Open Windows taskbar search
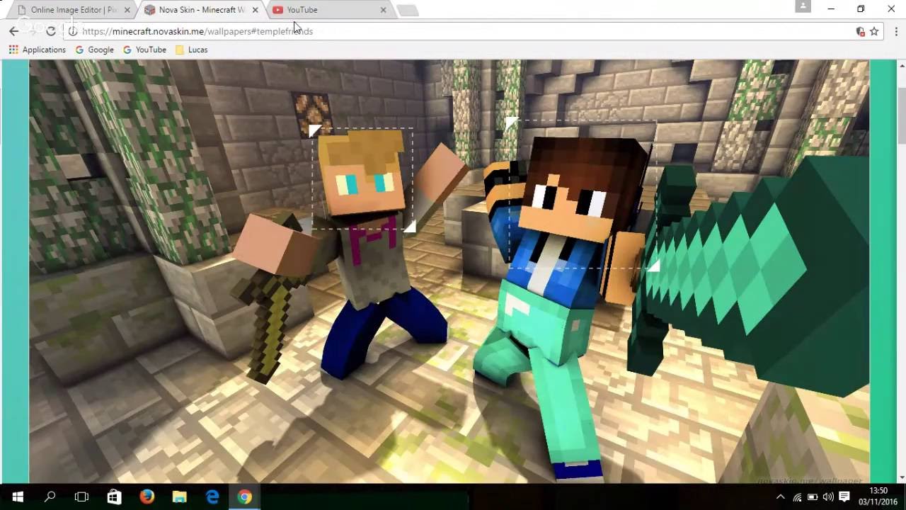The width and height of the screenshot is (906, 510). click(x=50, y=497)
